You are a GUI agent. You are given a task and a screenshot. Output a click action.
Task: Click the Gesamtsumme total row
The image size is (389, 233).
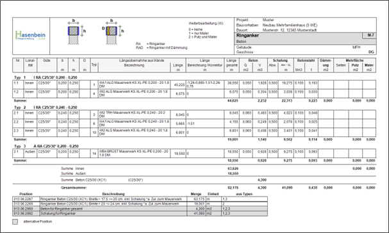tap(194, 188)
